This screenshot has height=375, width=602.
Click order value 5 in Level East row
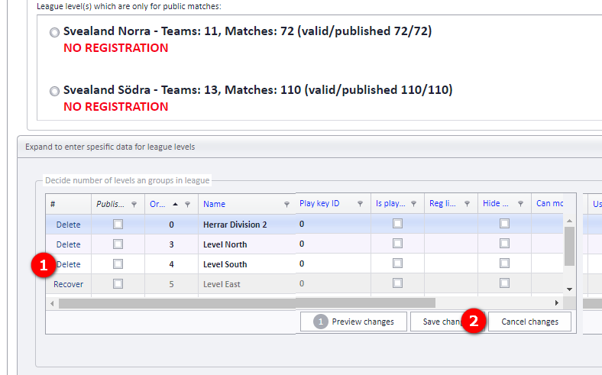pyautogui.click(x=171, y=284)
